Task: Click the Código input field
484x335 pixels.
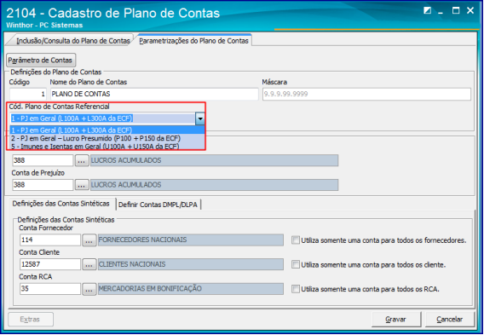Action: (x=28, y=94)
